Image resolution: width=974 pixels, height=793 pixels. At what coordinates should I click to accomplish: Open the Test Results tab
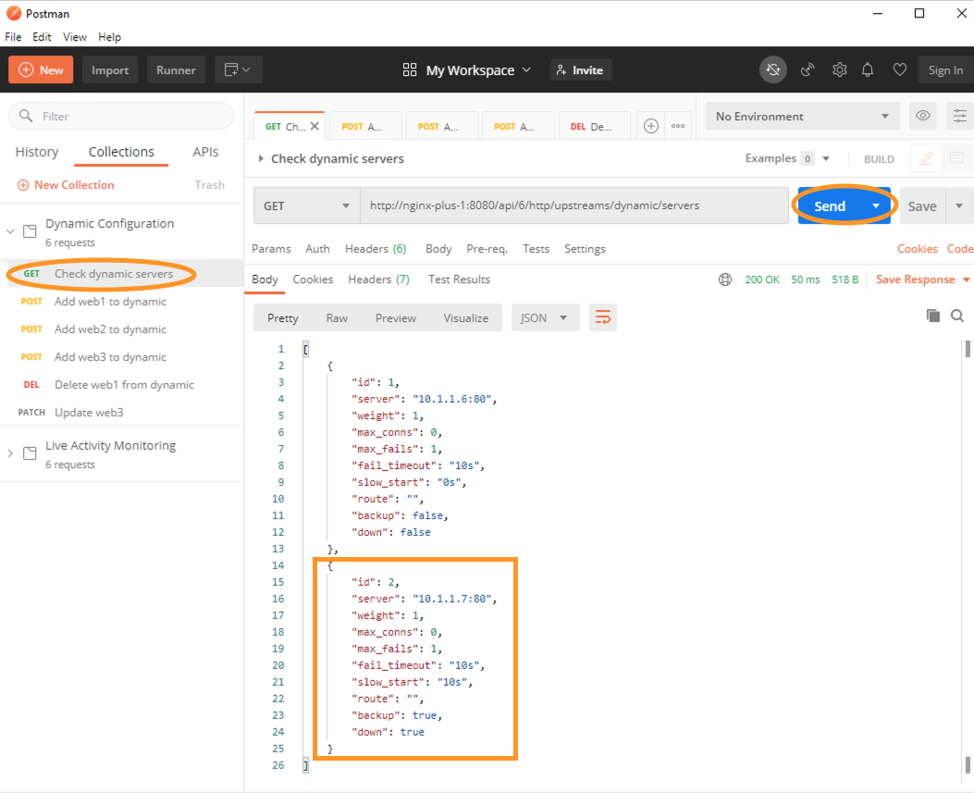[459, 279]
